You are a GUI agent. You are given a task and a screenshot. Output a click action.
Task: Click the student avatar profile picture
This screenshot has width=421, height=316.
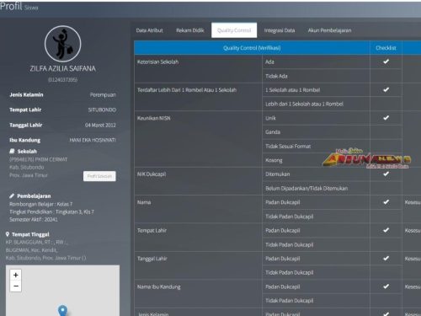point(63,44)
